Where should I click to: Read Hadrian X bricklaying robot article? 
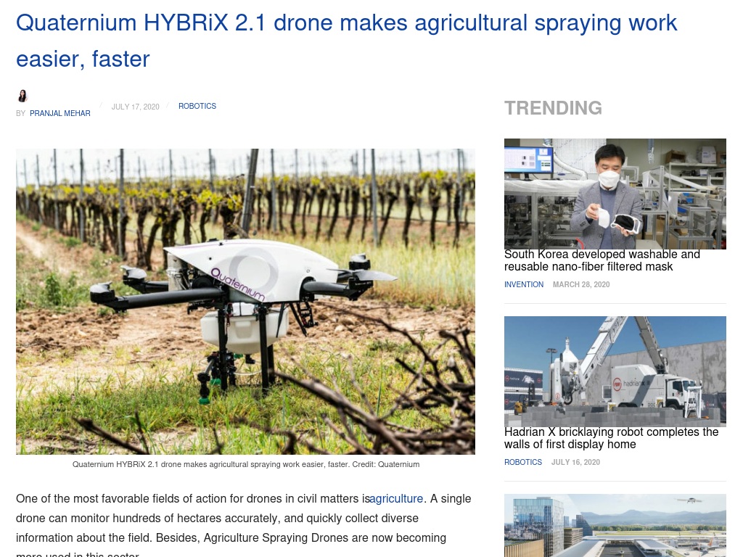tap(611, 438)
